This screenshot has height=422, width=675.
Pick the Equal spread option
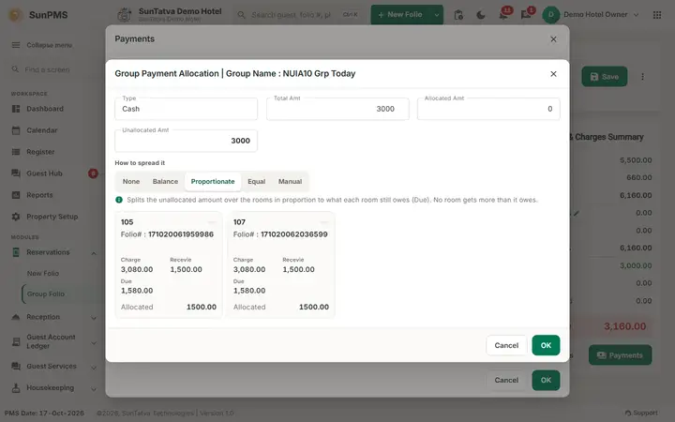256,181
